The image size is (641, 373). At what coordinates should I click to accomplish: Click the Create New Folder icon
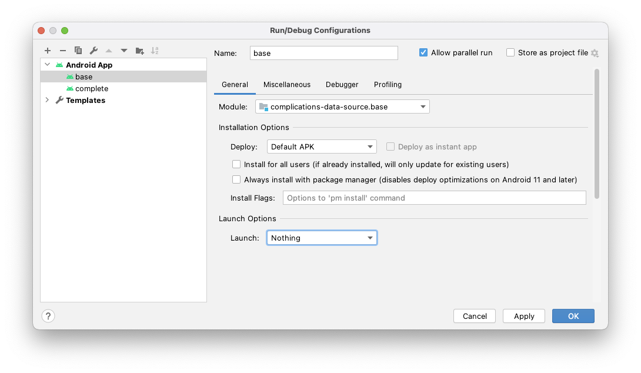[139, 51]
